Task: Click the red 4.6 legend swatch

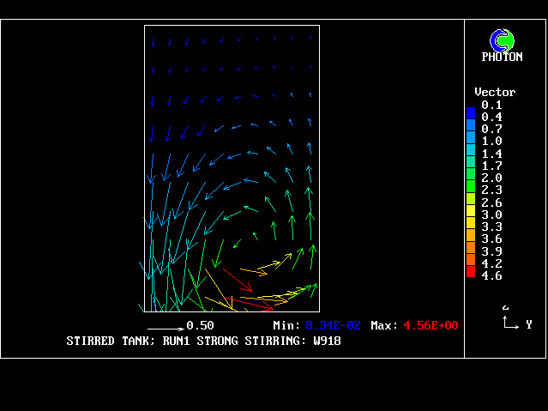Action: (471, 272)
